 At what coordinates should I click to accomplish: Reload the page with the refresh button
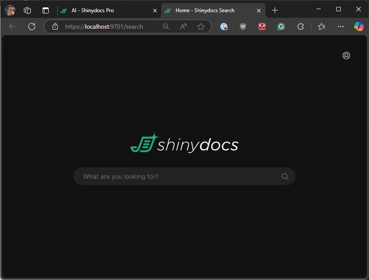click(x=32, y=27)
